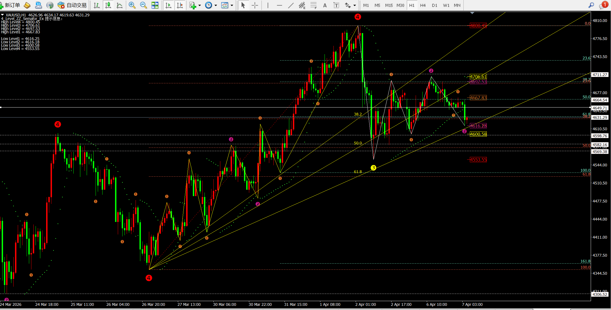Open the arrows objects dropdown
611x310 pixels.
coord(355,5)
